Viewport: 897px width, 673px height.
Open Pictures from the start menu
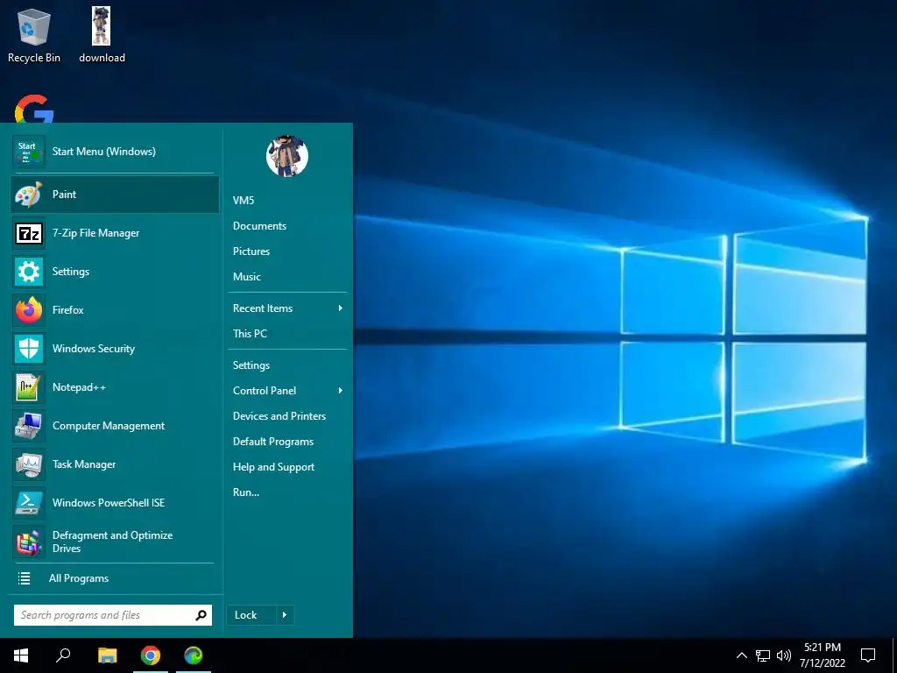251,251
